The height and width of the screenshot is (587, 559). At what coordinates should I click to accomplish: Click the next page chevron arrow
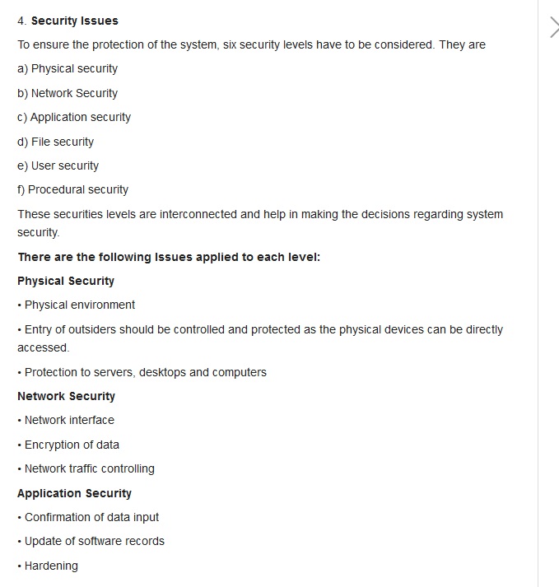click(x=553, y=27)
